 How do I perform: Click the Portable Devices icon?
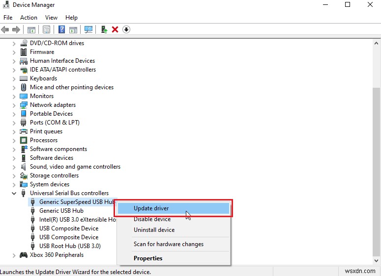[24, 114]
